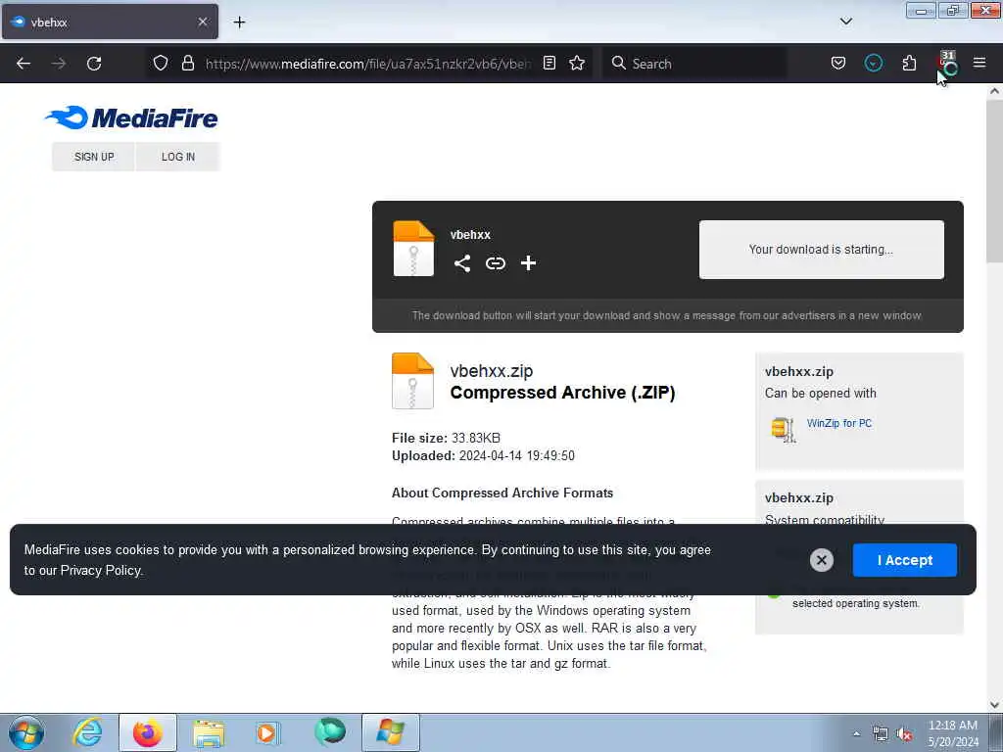Click the URL address field
This screenshot has width=1003, height=752.
point(368,64)
